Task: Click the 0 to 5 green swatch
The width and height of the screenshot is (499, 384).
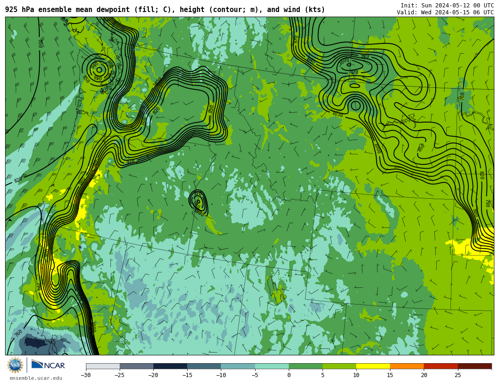Action: click(305, 366)
